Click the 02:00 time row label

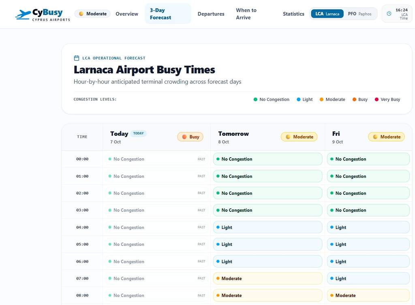tap(82, 193)
